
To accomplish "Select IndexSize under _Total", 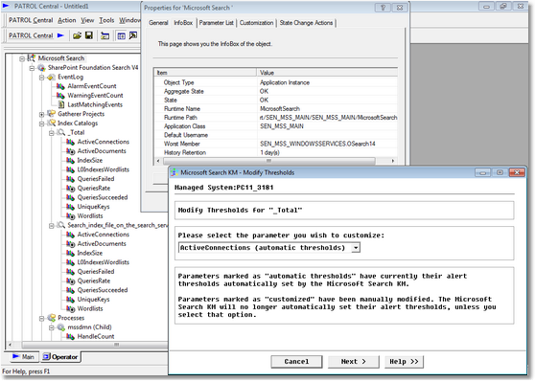I will coord(90,160).
